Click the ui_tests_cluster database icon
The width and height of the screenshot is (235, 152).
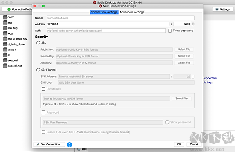pyautogui.click(x=5, y=44)
